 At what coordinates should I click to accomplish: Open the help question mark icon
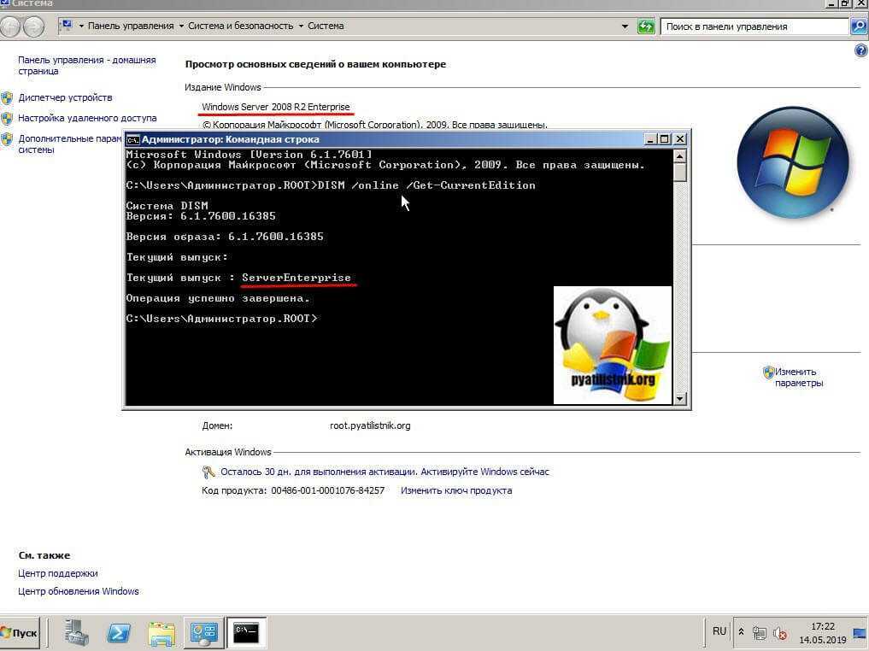click(860, 51)
